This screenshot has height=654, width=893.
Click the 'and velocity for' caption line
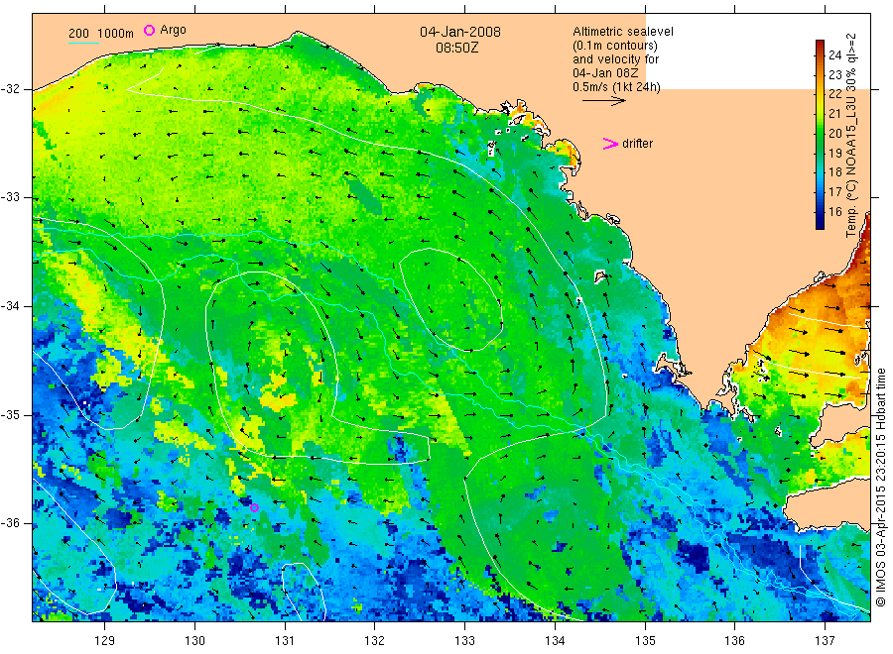(x=615, y=59)
